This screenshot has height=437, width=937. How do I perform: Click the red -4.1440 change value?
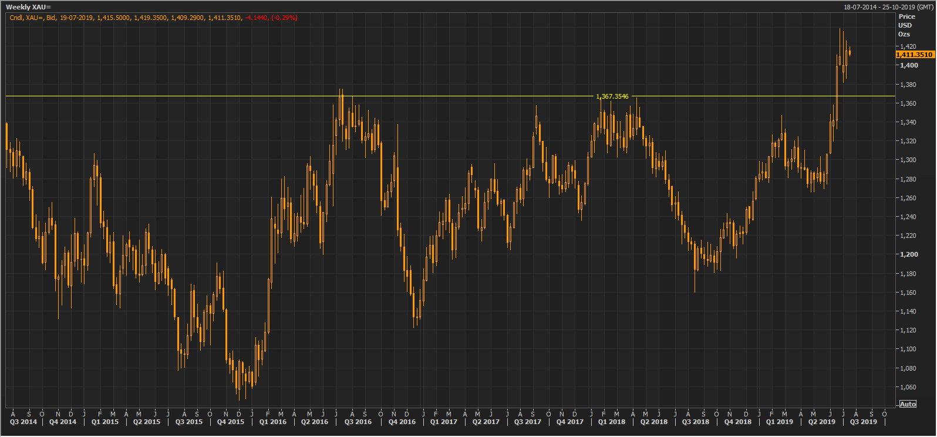point(256,18)
